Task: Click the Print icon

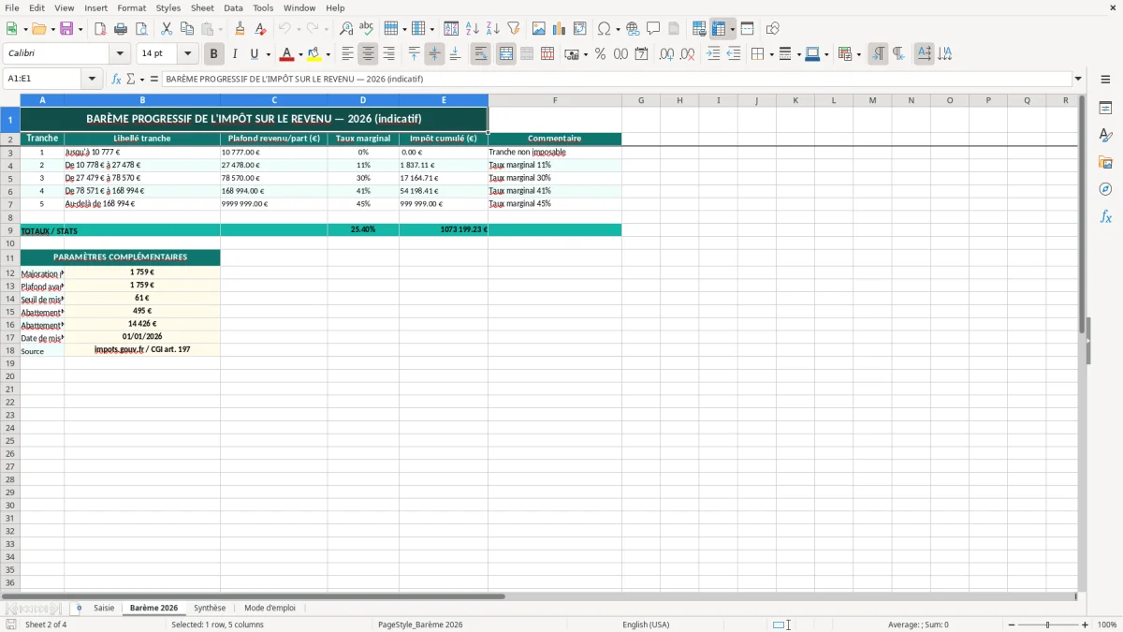Action: click(121, 29)
